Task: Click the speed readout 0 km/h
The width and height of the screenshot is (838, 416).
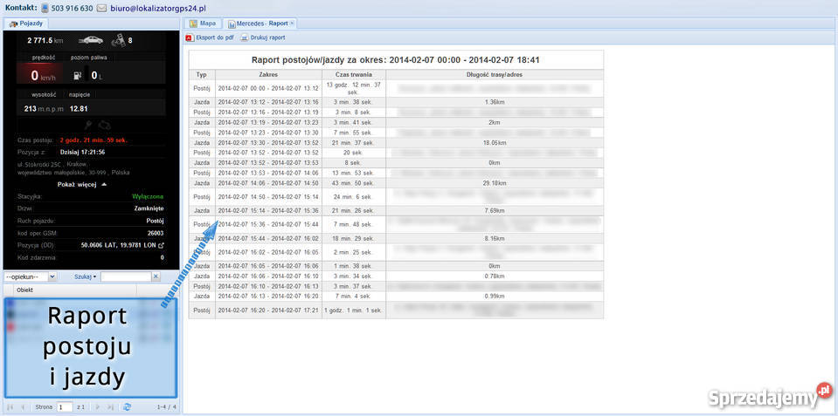Action: click(x=41, y=76)
